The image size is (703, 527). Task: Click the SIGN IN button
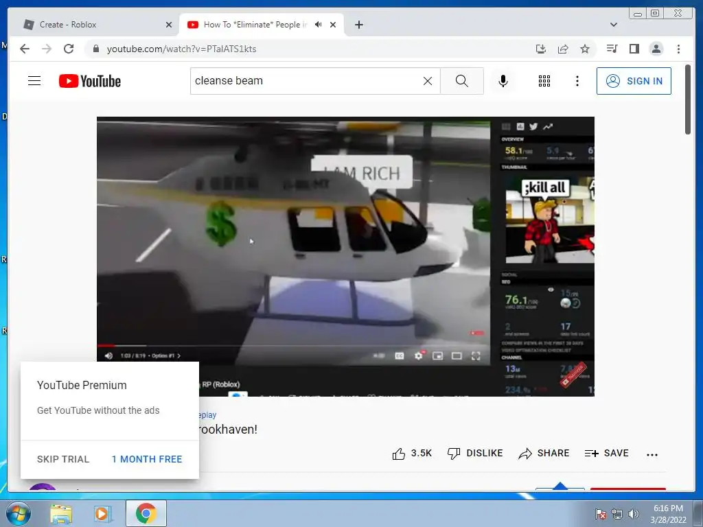click(x=634, y=81)
